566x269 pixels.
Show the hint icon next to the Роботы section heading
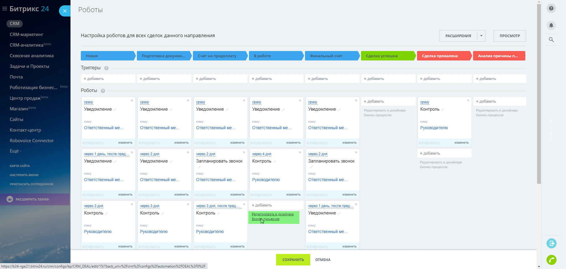click(103, 91)
